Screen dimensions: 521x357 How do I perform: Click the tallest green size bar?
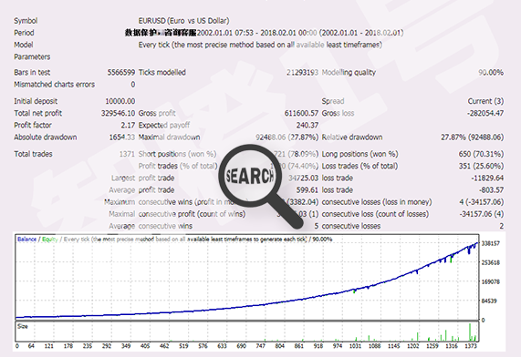pos(470,332)
